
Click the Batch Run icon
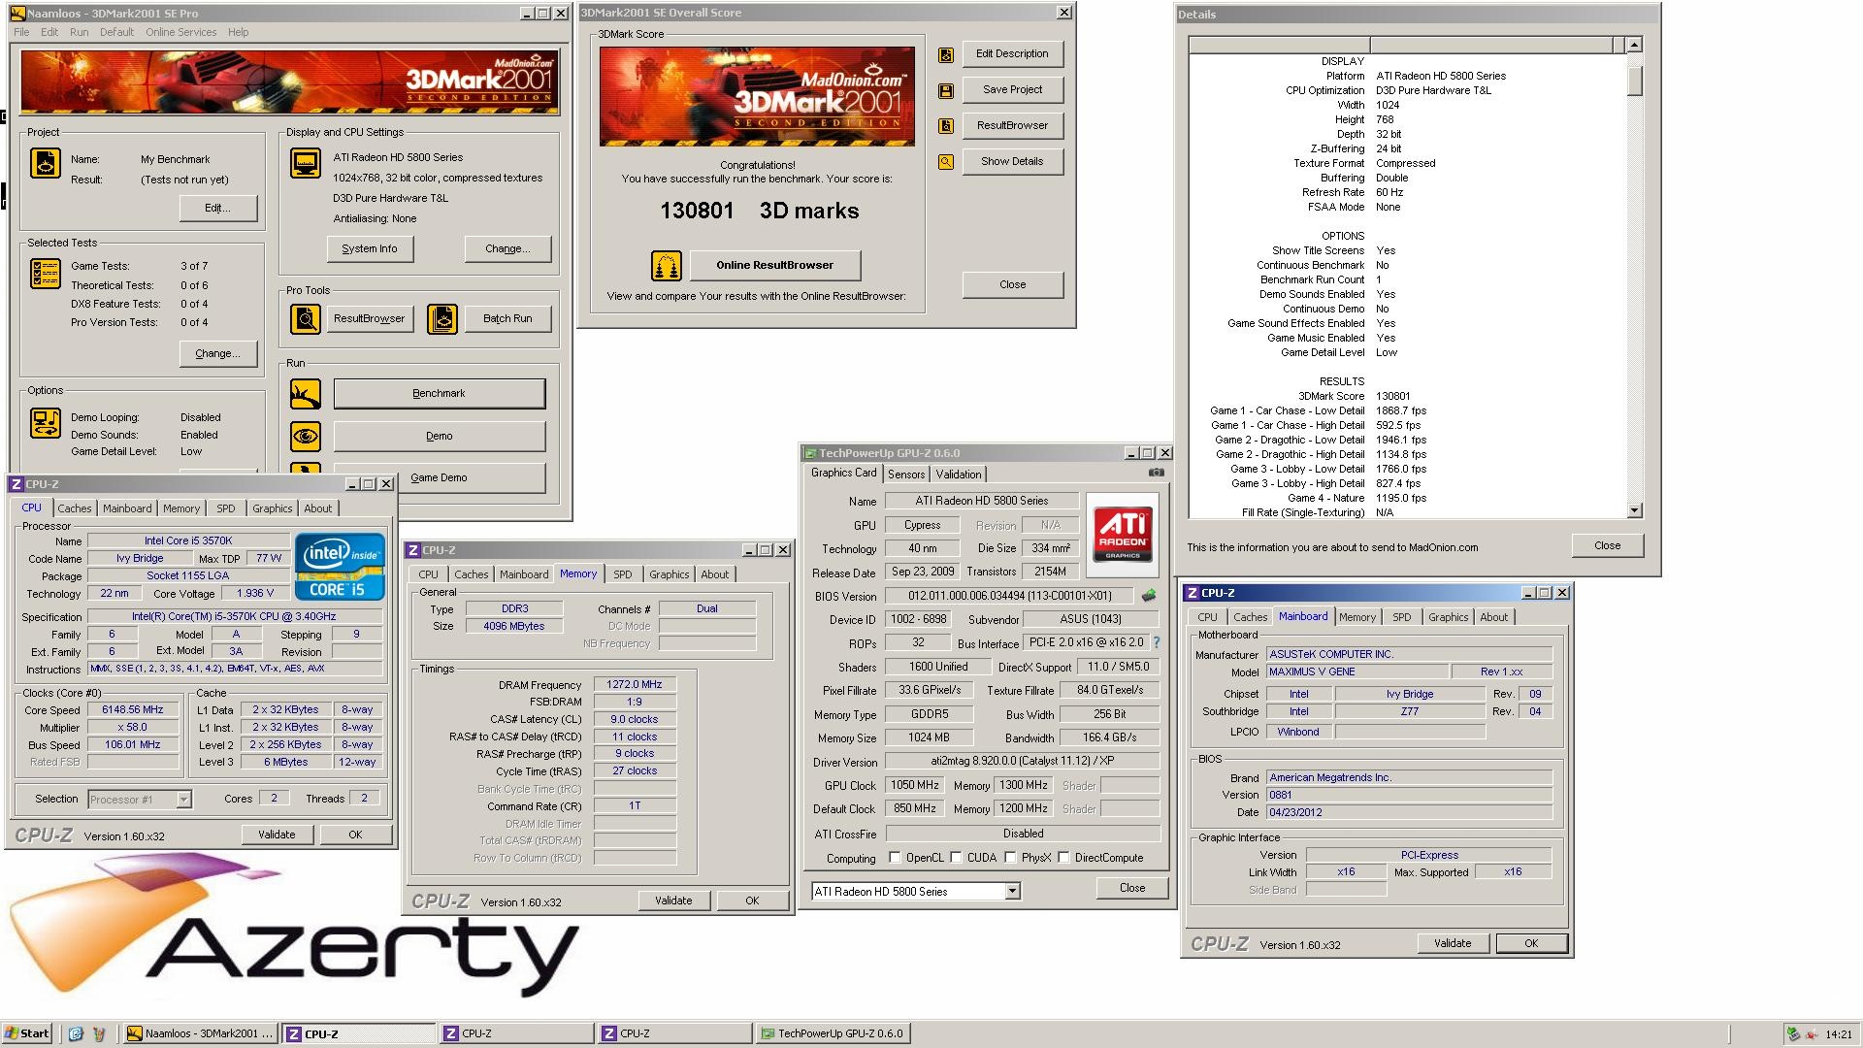pos(442,318)
